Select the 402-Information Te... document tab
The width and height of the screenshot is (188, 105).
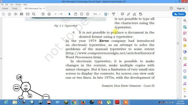33,8
